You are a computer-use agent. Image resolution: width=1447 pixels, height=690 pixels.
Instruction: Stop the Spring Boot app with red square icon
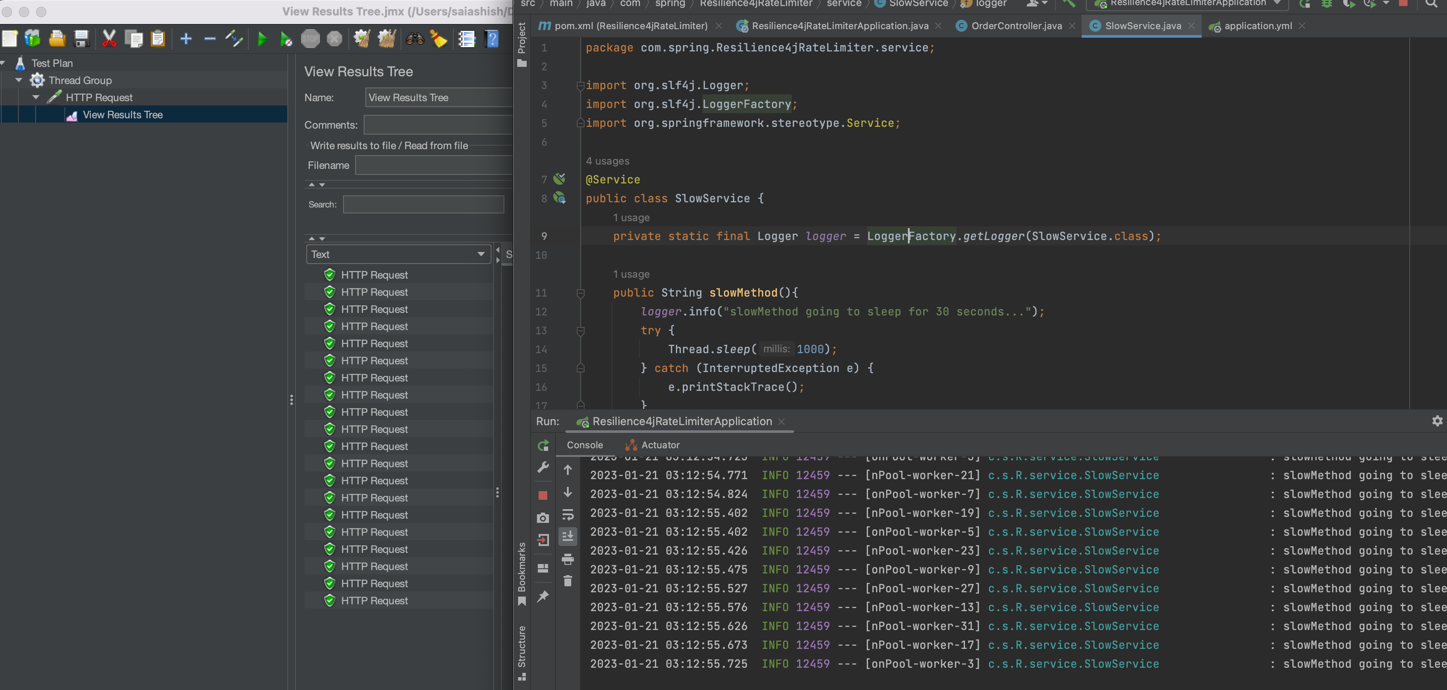coord(543,495)
